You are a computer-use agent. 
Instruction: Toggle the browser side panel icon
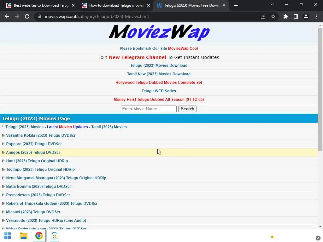coord(296,16)
